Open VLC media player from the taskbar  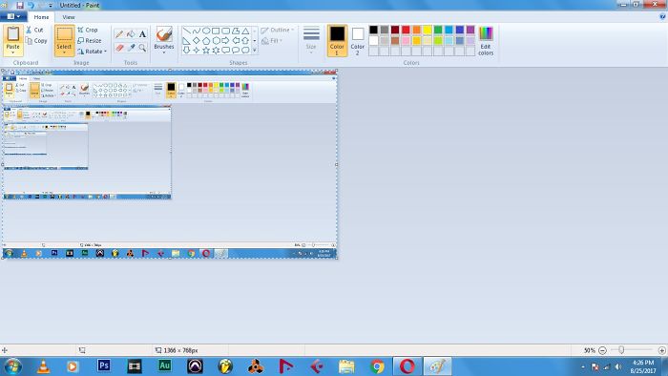tap(43, 366)
